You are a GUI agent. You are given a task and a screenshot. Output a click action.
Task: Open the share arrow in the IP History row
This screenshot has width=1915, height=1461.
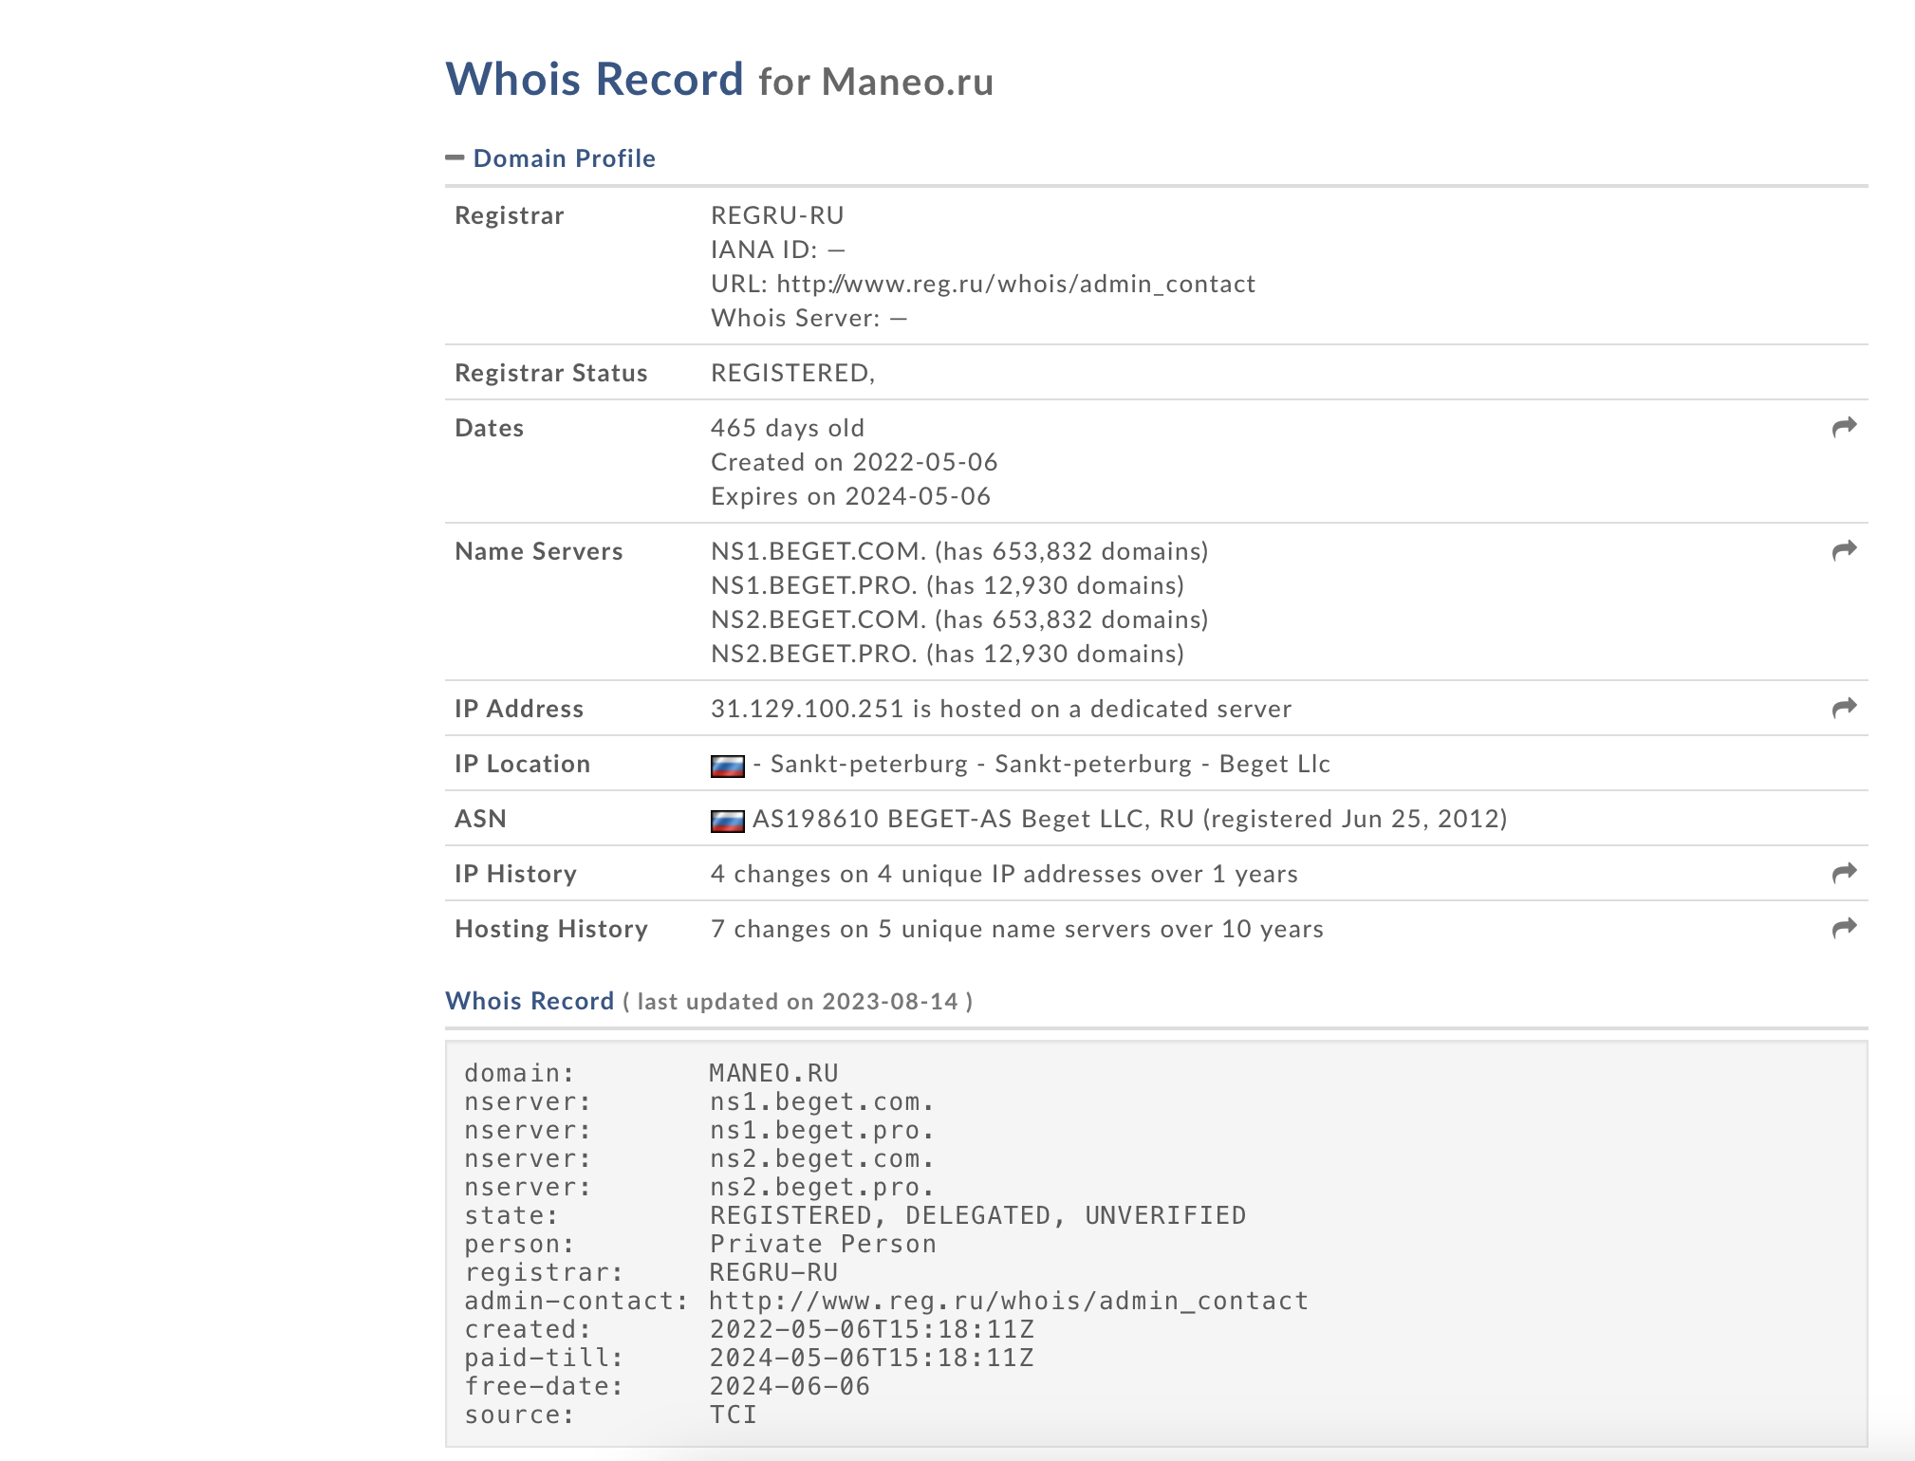click(1844, 874)
